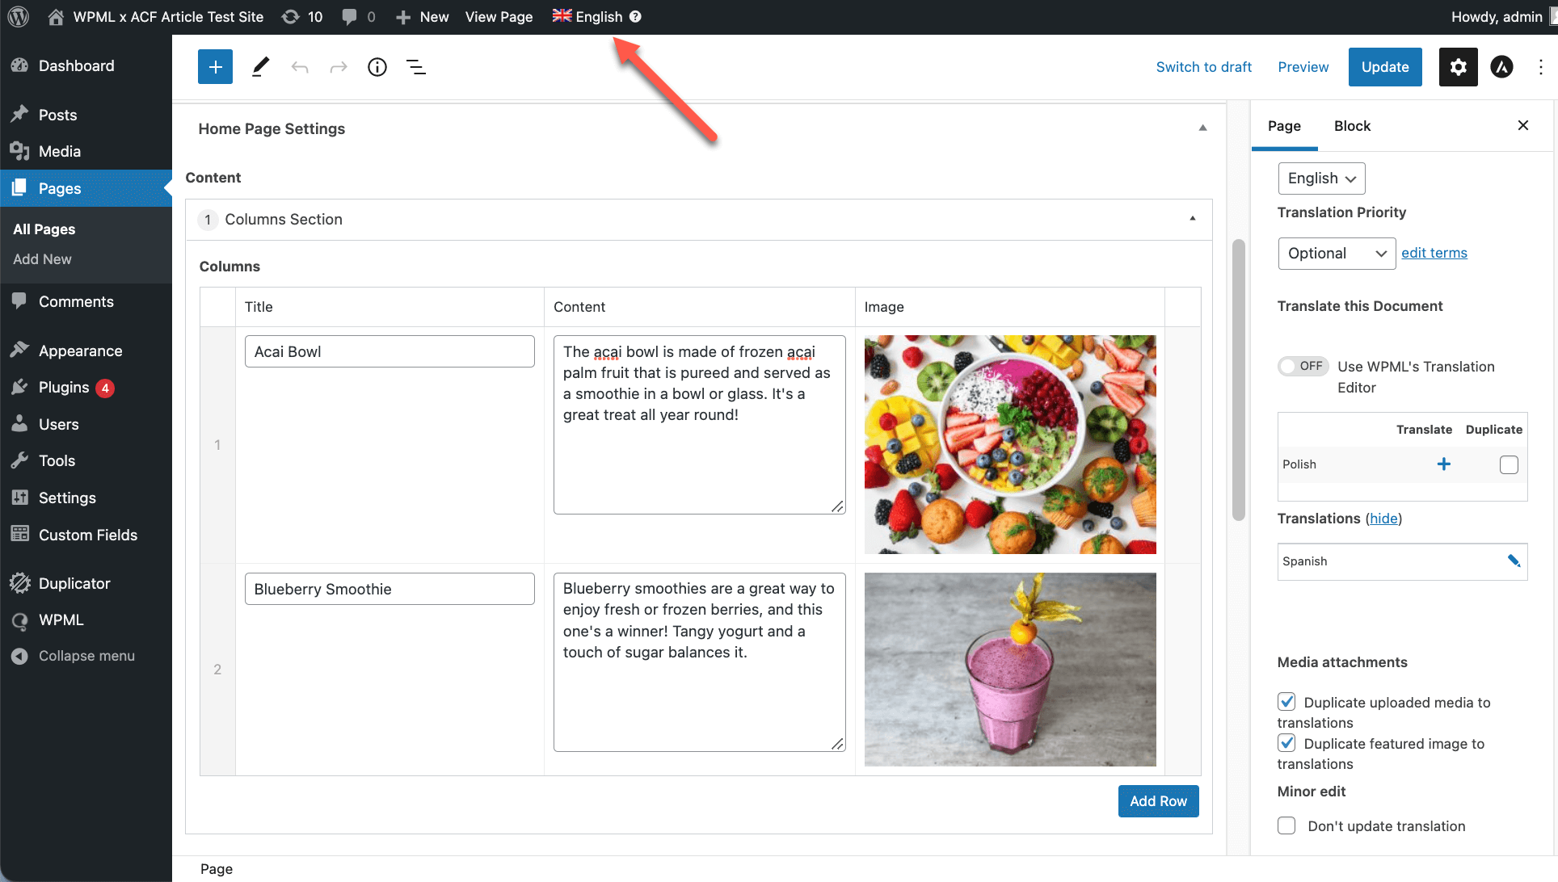
Task: Click the edit terms link
Action: pos(1434,253)
